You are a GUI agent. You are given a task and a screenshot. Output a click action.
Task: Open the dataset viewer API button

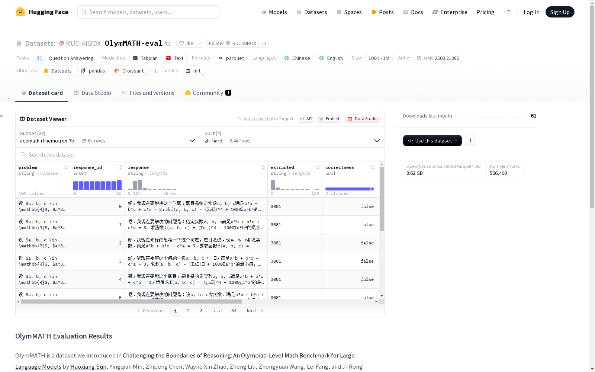point(306,119)
